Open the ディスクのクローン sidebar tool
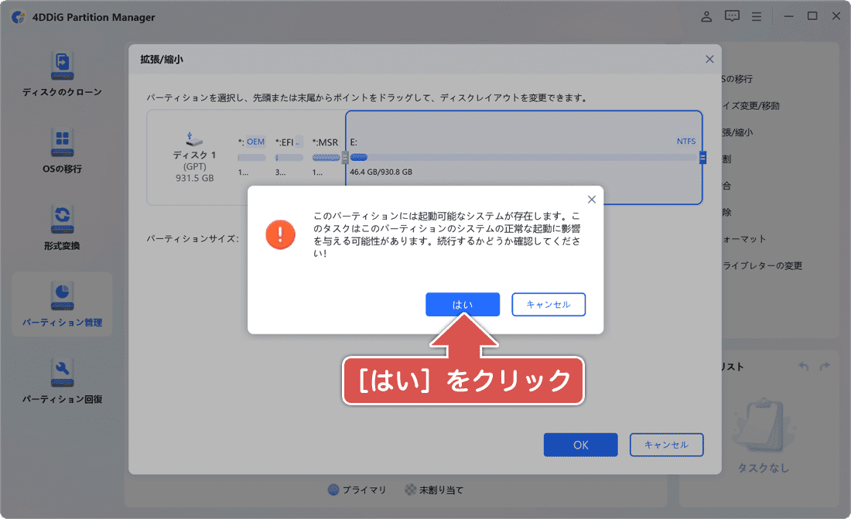This screenshot has width=851, height=519. (x=62, y=73)
